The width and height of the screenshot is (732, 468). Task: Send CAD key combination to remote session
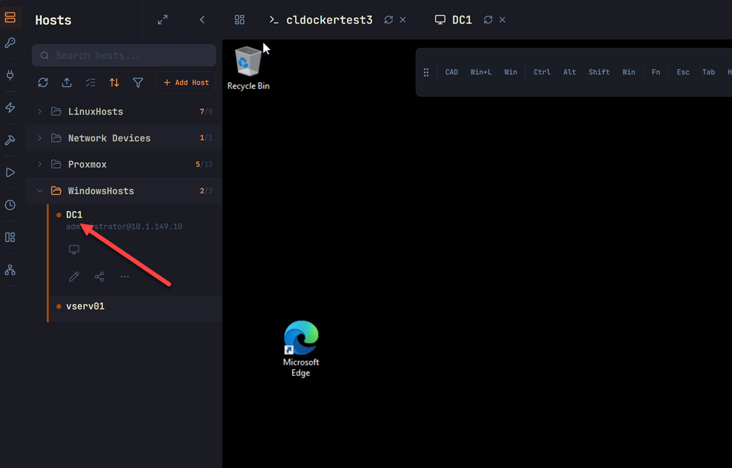tap(451, 72)
